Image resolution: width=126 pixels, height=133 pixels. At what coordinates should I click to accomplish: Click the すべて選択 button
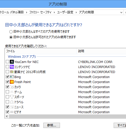[120, 125]
